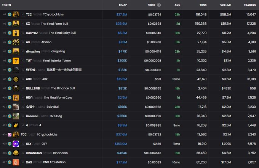Image resolution: width=259 pixels, height=168 pixels.
Task: Click chain icon in row #8 ARK
Action: point(10,79)
